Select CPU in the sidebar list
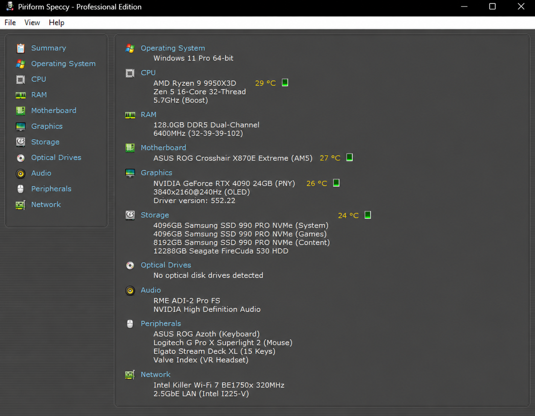The width and height of the screenshot is (535, 416). point(39,79)
